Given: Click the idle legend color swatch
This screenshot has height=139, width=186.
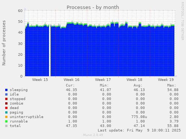Looking at the screenshot, I should (6, 94).
